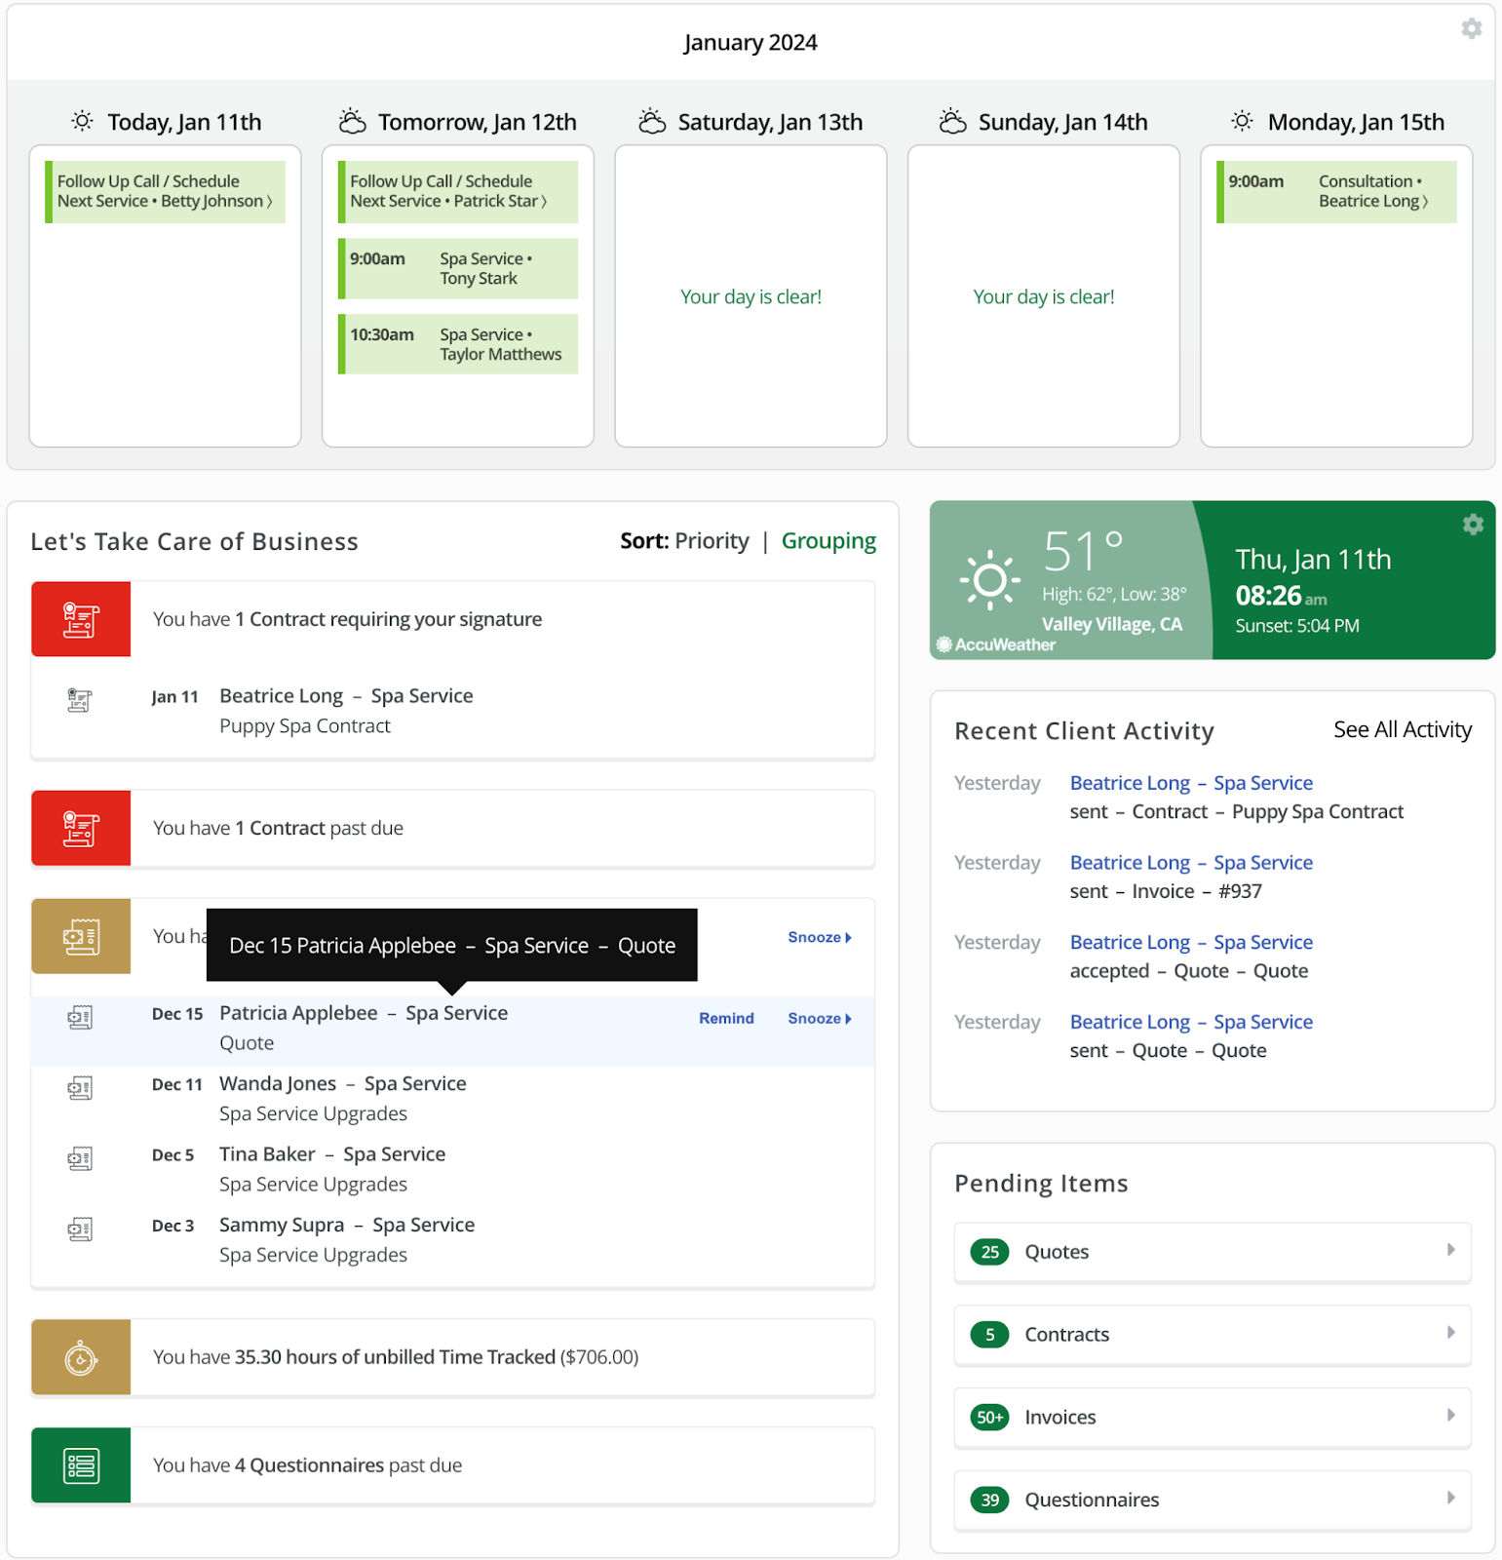Click Remind for Patricia Applebee quote
Viewport: 1502px width, 1560px height.
tap(726, 1018)
